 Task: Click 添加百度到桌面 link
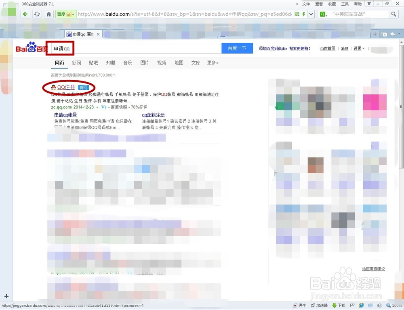coord(284,48)
